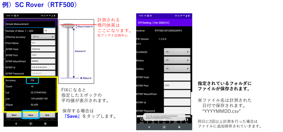Click the empty NTRIP MountPoint field in RTFSetting
Image resolution: width=283 pixels, height=132 pixels.
point(177,94)
